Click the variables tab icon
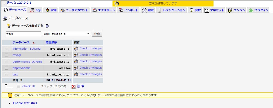Viewport: 273px width, 108px height. (192, 10)
